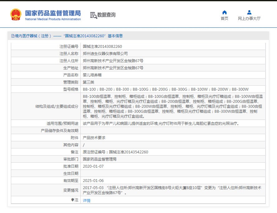
Task: Open the 首页 navigation item
Action: pos(224,18)
